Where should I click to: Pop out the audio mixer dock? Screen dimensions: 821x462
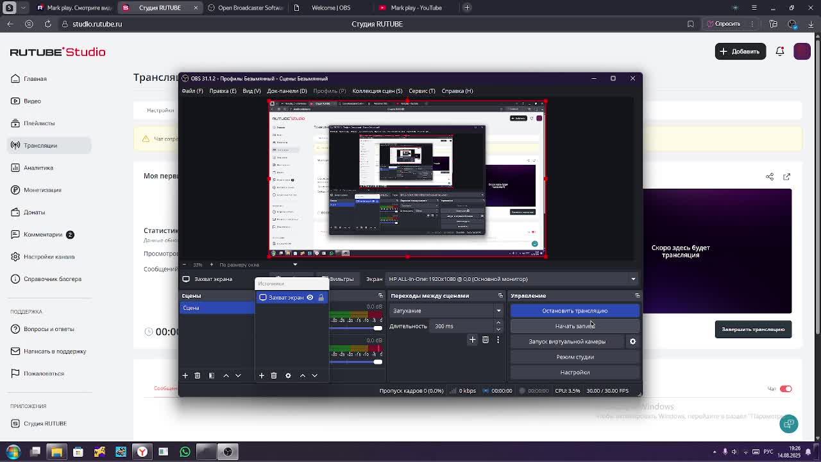[x=380, y=296]
